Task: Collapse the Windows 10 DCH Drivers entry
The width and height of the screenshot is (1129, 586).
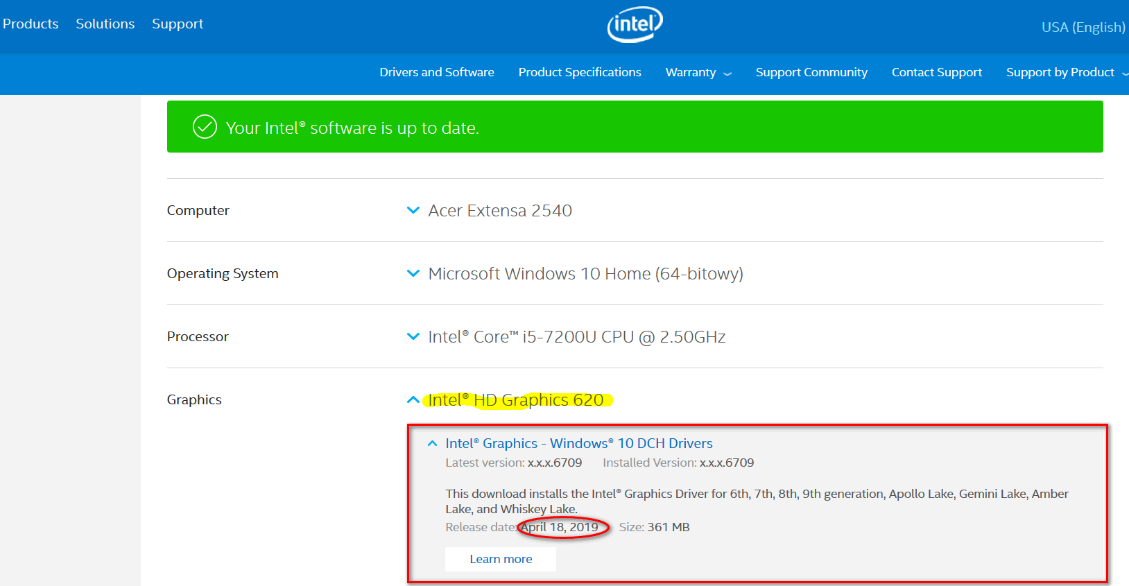Action: 433,443
